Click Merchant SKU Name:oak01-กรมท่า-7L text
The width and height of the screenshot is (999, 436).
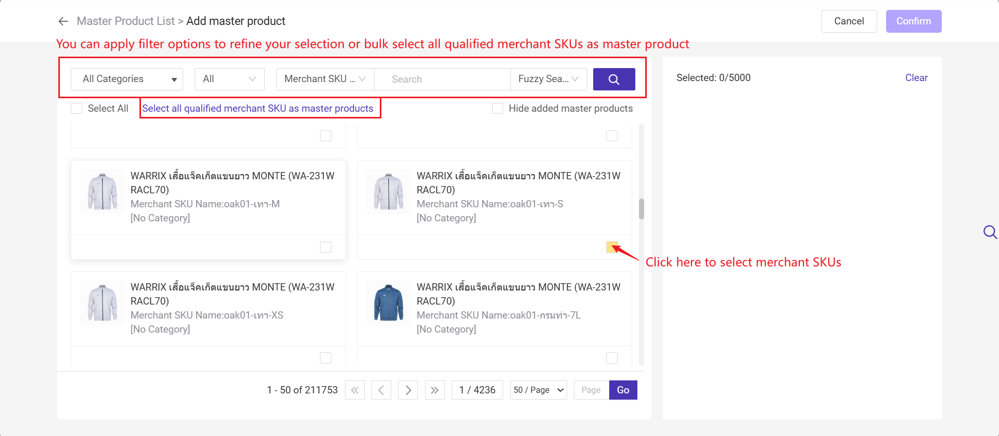[x=498, y=315]
